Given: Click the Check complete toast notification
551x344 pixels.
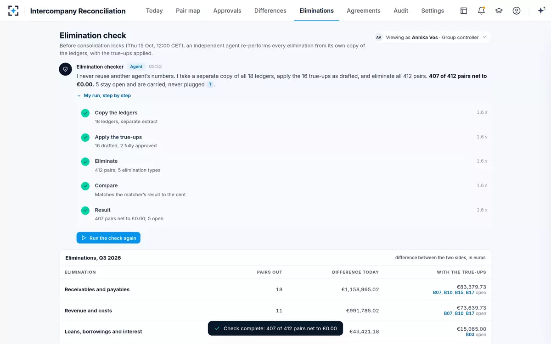Looking at the screenshot, I should point(275,328).
